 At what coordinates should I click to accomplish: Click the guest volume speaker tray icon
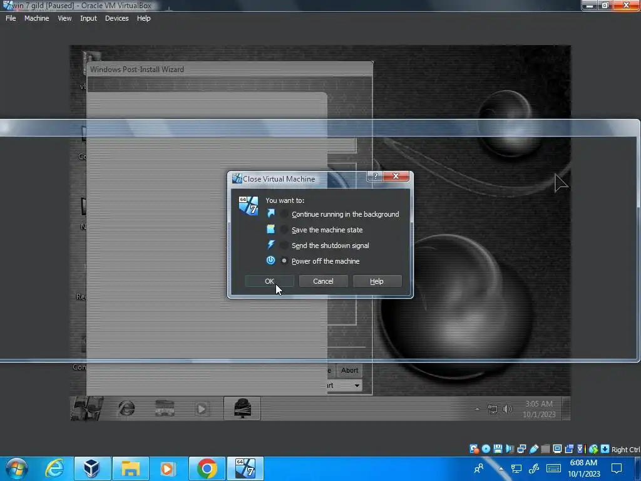coord(507,408)
